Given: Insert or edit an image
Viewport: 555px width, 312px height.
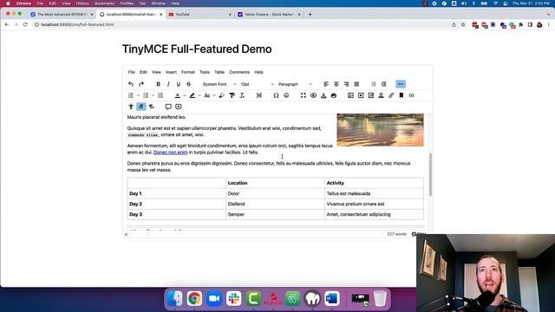Looking at the screenshot, I should pos(350,95).
